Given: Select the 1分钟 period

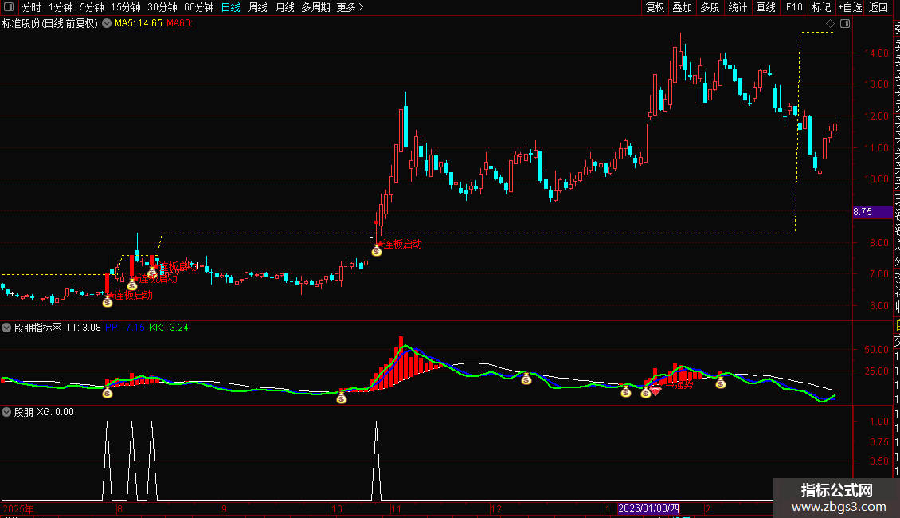Looking at the screenshot, I should point(61,7).
